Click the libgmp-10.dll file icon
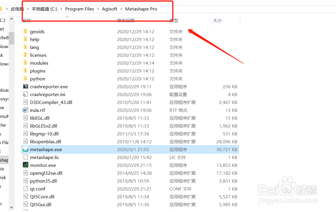The height and width of the screenshot is (212, 336). tap(26, 134)
